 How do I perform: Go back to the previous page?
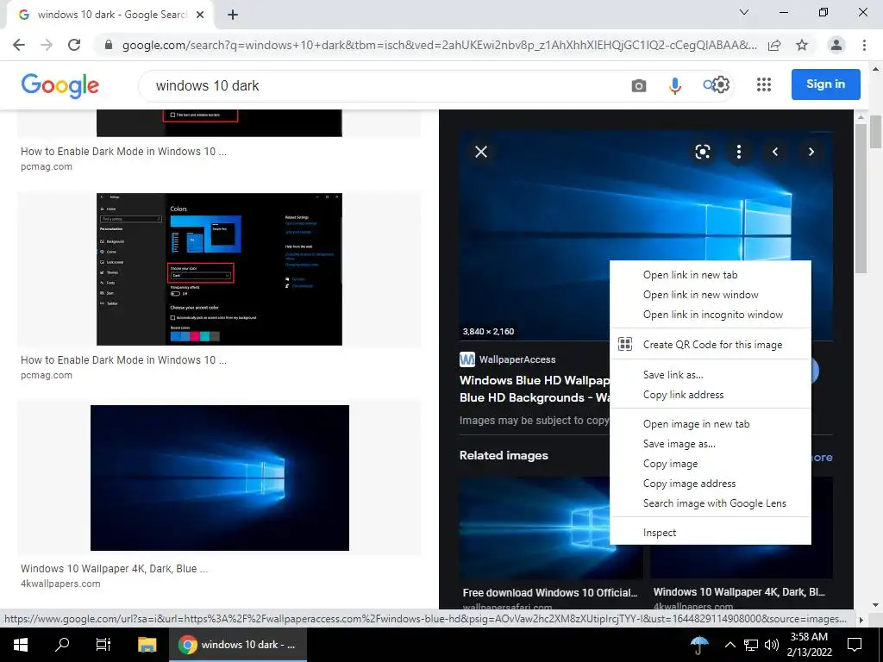click(x=19, y=45)
